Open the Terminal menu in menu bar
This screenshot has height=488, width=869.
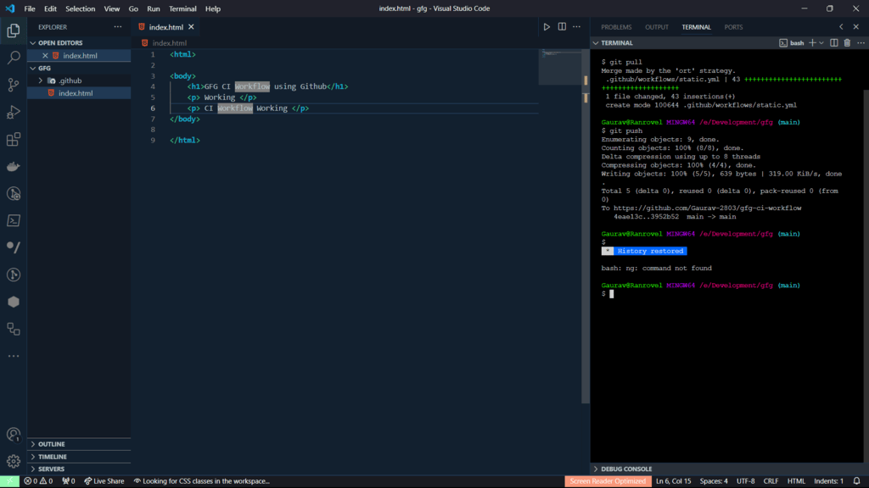pyautogui.click(x=182, y=8)
